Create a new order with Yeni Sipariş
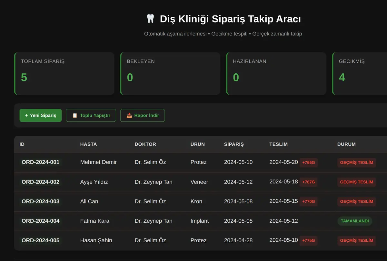 tap(41, 115)
